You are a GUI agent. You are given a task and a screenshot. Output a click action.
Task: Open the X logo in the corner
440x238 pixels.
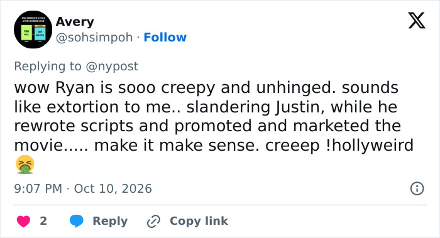[417, 21]
